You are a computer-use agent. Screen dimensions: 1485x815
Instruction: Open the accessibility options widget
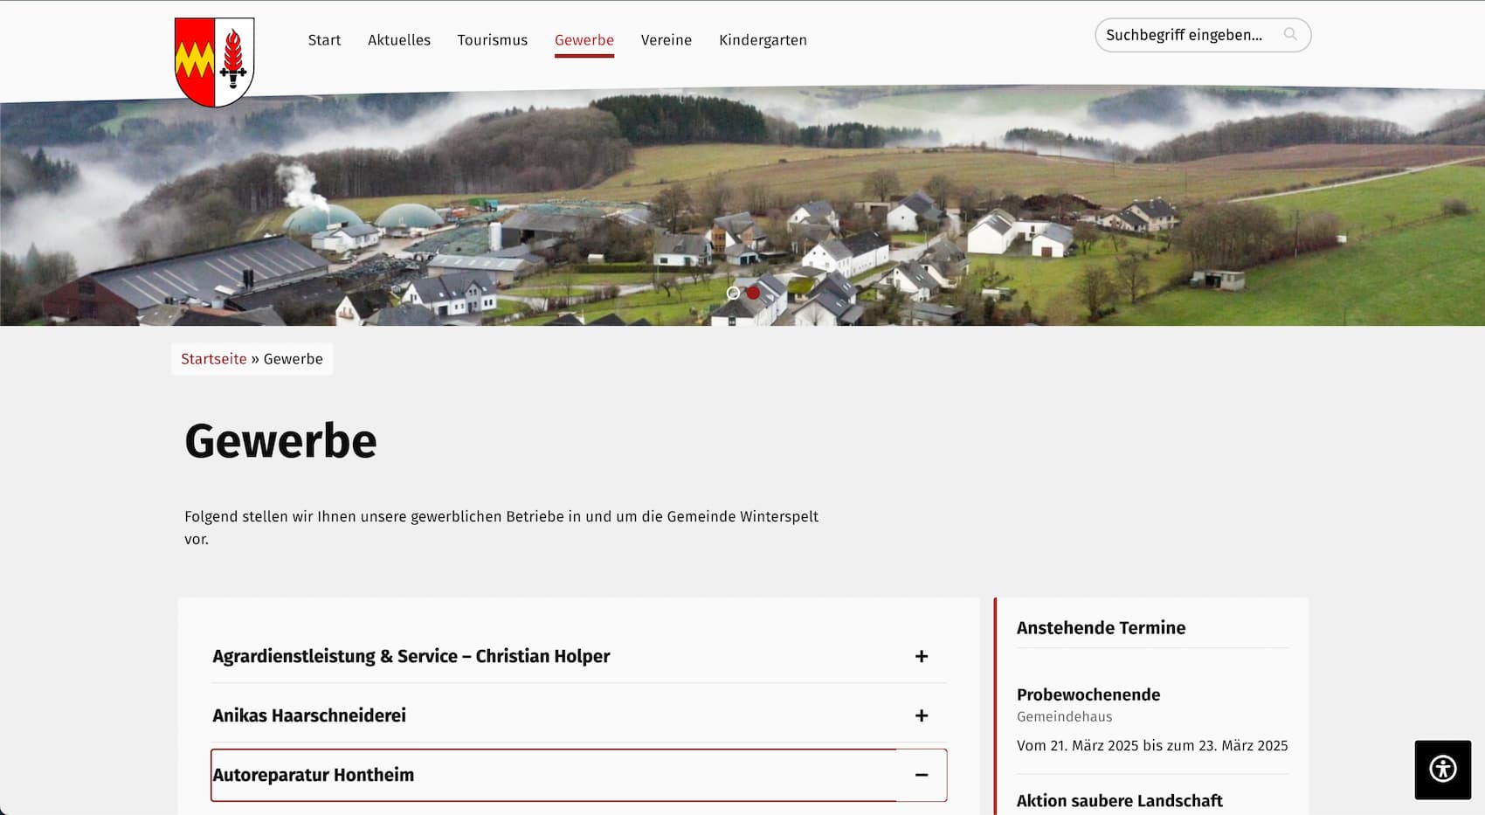click(1443, 770)
